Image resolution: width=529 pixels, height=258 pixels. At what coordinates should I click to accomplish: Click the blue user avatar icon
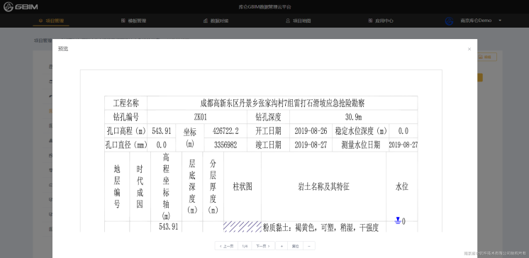click(449, 21)
